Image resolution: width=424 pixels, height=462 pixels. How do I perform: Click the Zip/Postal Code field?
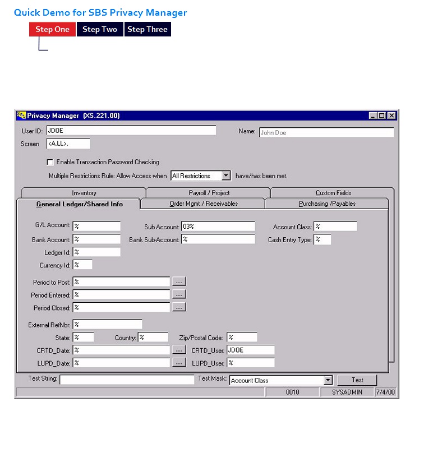coord(242,337)
